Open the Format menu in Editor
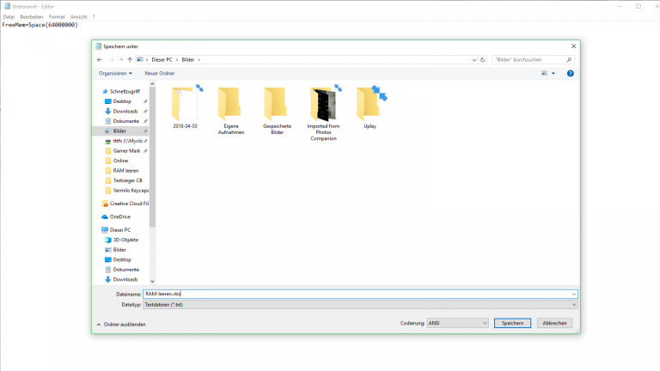This screenshot has height=371, width=660. click(x=56, y=16)
